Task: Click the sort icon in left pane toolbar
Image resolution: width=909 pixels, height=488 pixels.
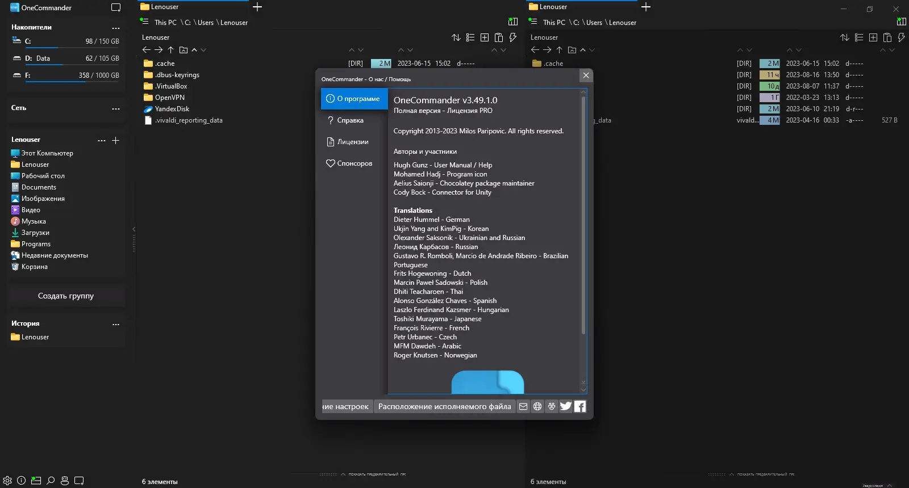Action: (456, 37)
